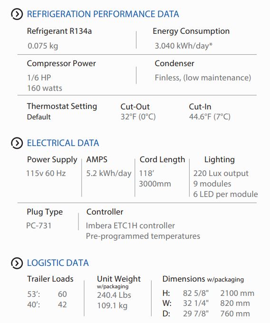Screen dimensions: 270x323
Task: Select the AMPS 5.2 kWh/day value
Action: (109, 174)
